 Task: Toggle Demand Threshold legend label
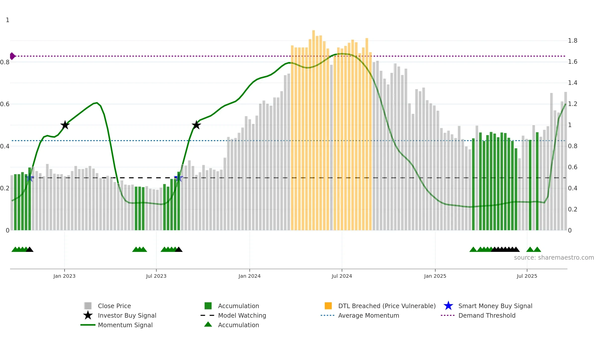pos(487,315)
